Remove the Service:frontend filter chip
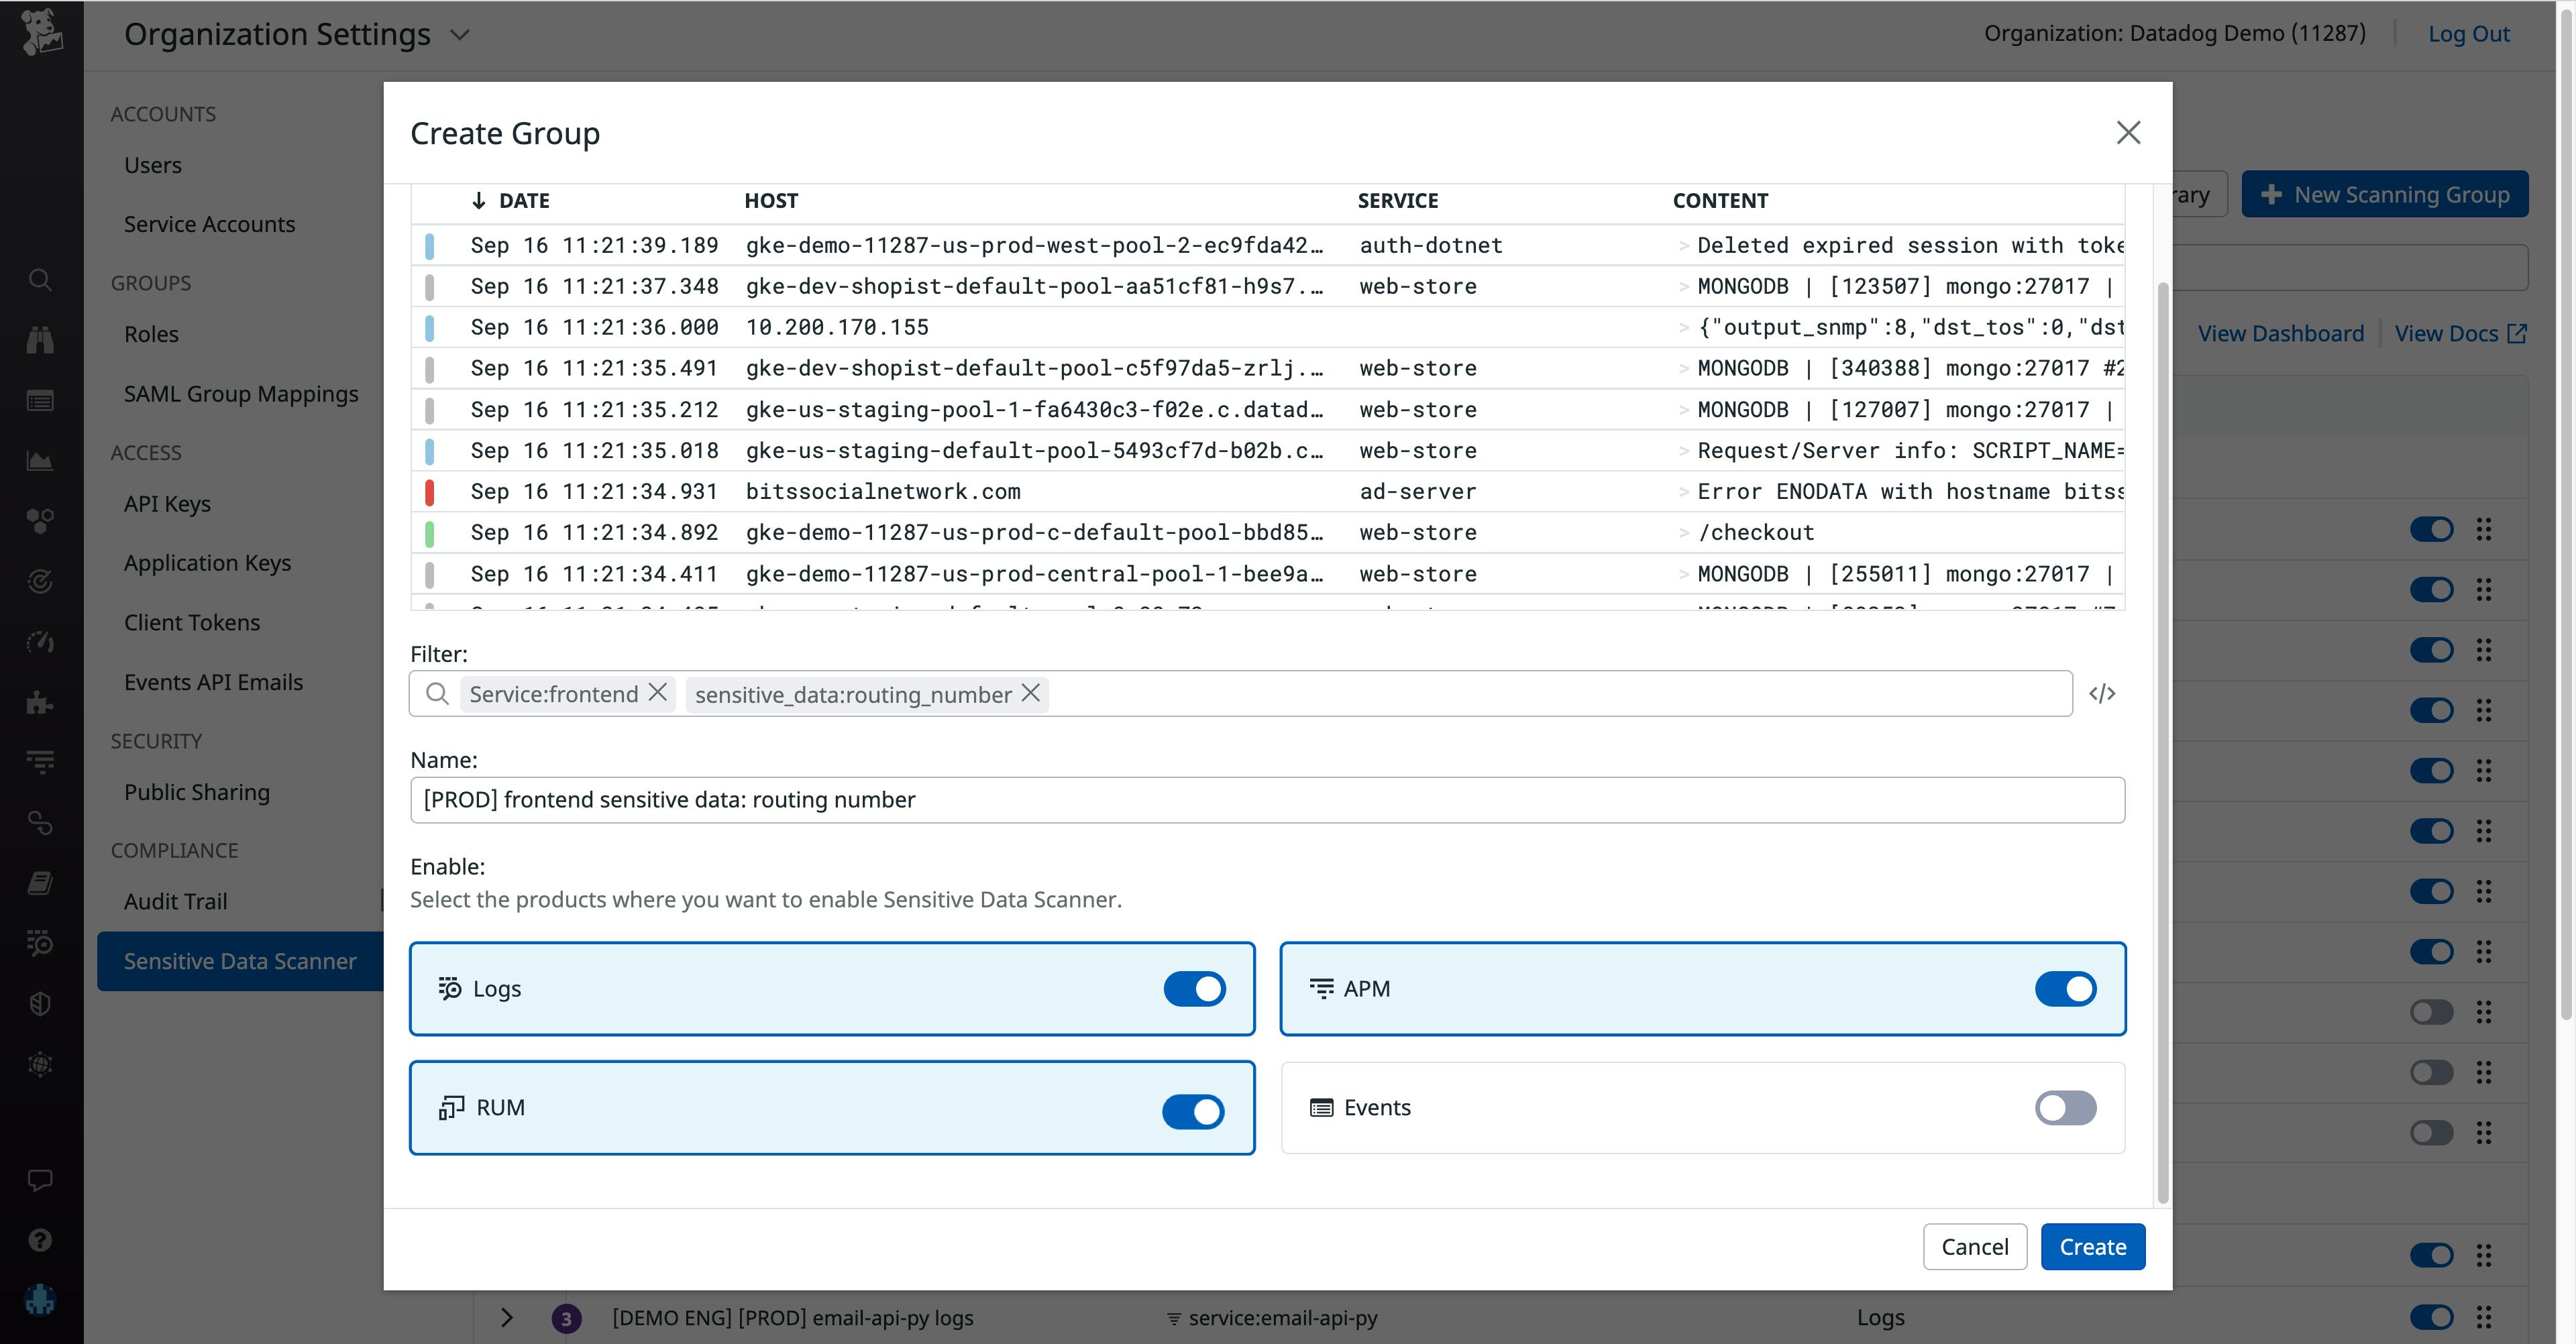The image size is (2576, 1344). 657,692
